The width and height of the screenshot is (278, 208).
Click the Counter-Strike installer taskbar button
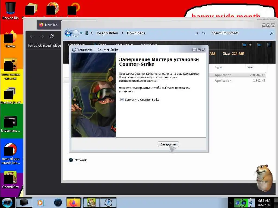[x=108, y=203]
